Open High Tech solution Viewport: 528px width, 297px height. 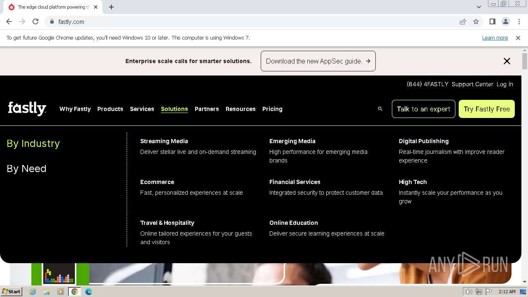(x=413, y=182)
